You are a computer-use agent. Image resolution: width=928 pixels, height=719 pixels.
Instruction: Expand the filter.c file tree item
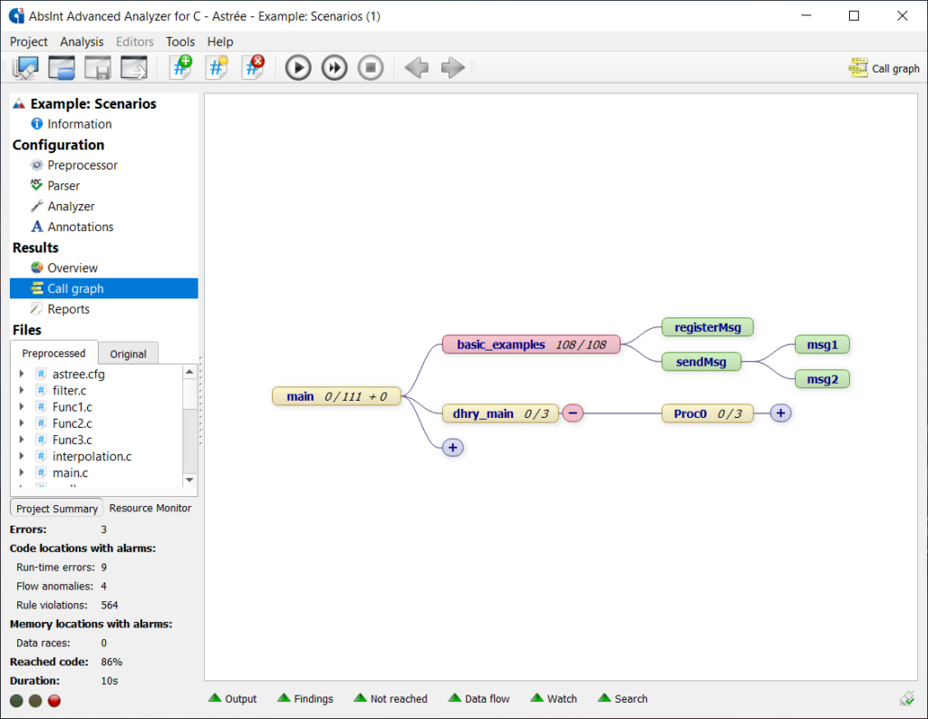21,391
